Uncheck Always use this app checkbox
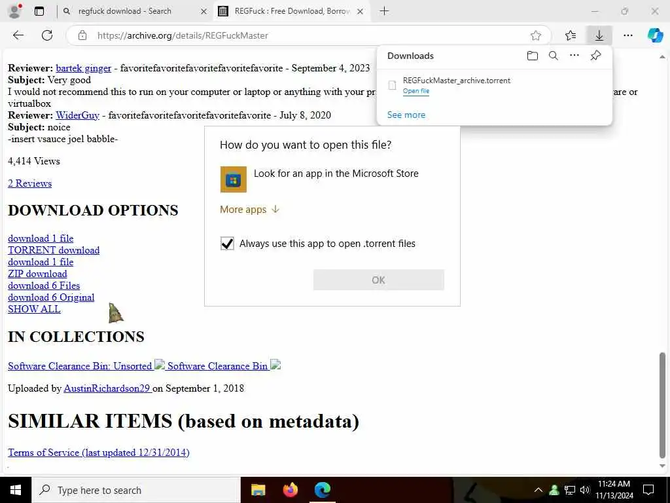This screenshot has height=503, width=670. (x=227, y=244)
